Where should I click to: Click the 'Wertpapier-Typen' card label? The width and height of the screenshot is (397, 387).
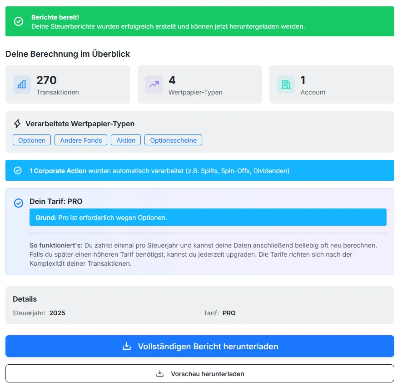click(x=195, y=92)
